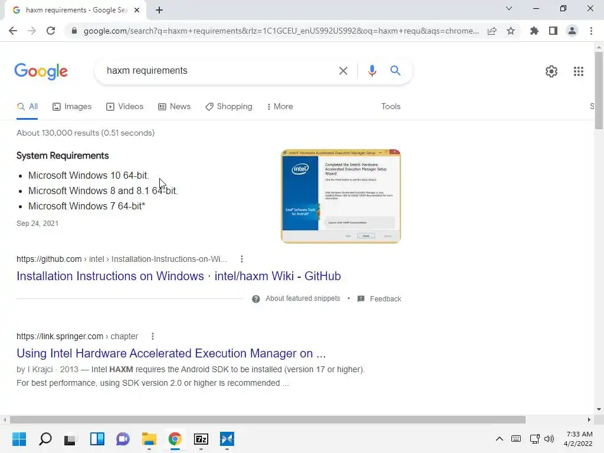Click the scroll right arrow
The width and height of the screenshot is (604, 453).
589,419
